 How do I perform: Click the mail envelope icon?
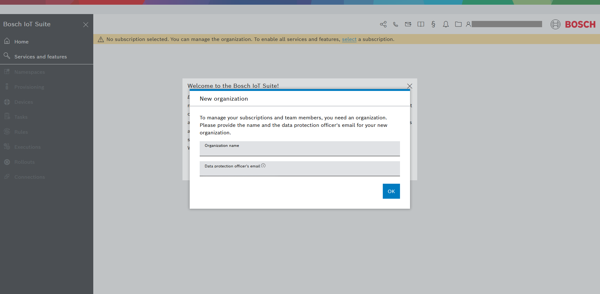pos(408,24)
